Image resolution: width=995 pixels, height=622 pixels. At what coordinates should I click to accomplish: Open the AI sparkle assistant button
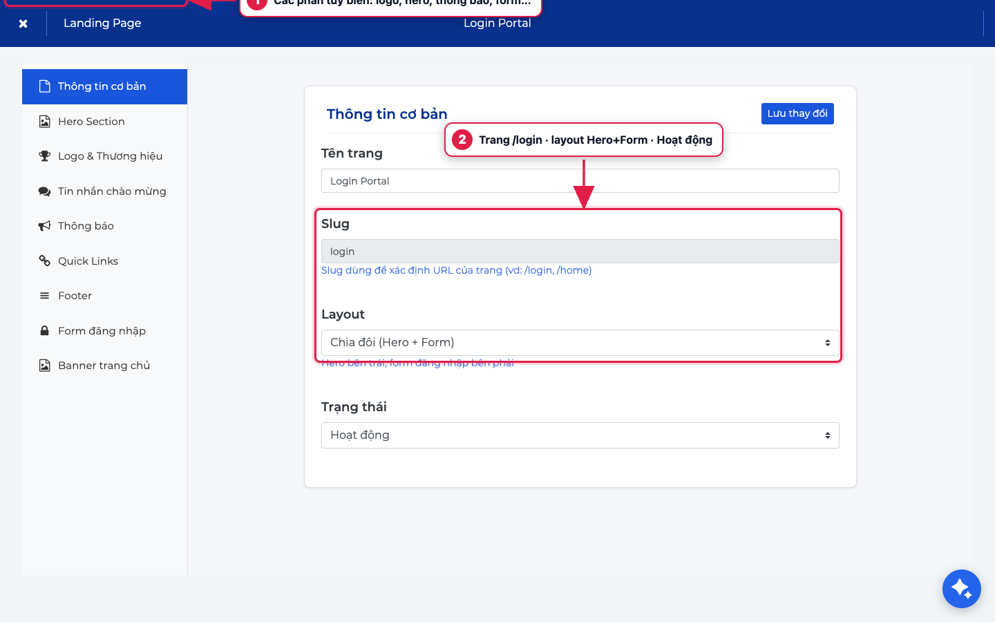(962, 589)
